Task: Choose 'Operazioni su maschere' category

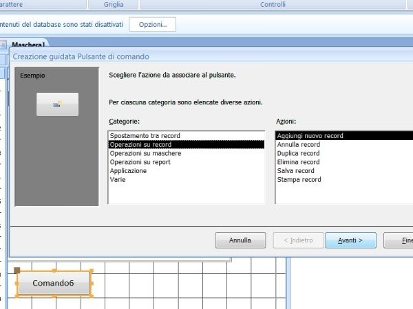Action: point(145,153)
